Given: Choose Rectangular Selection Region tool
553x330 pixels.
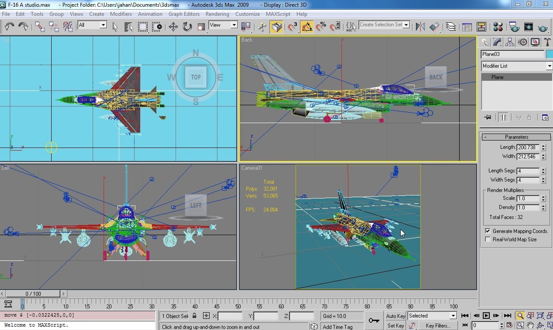Looking at the screenshot, I should [x=143, y=27].
